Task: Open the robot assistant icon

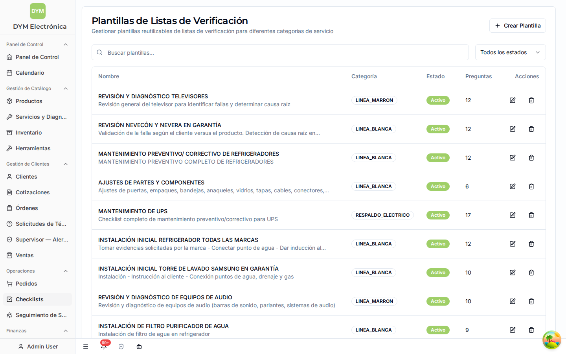Action: (x=139, y=347)
